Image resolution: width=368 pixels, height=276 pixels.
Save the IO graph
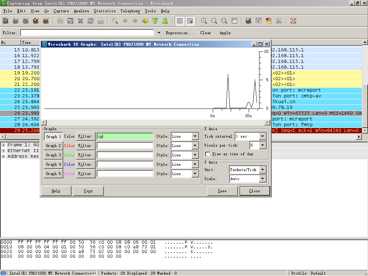click(x=222, y=191)
